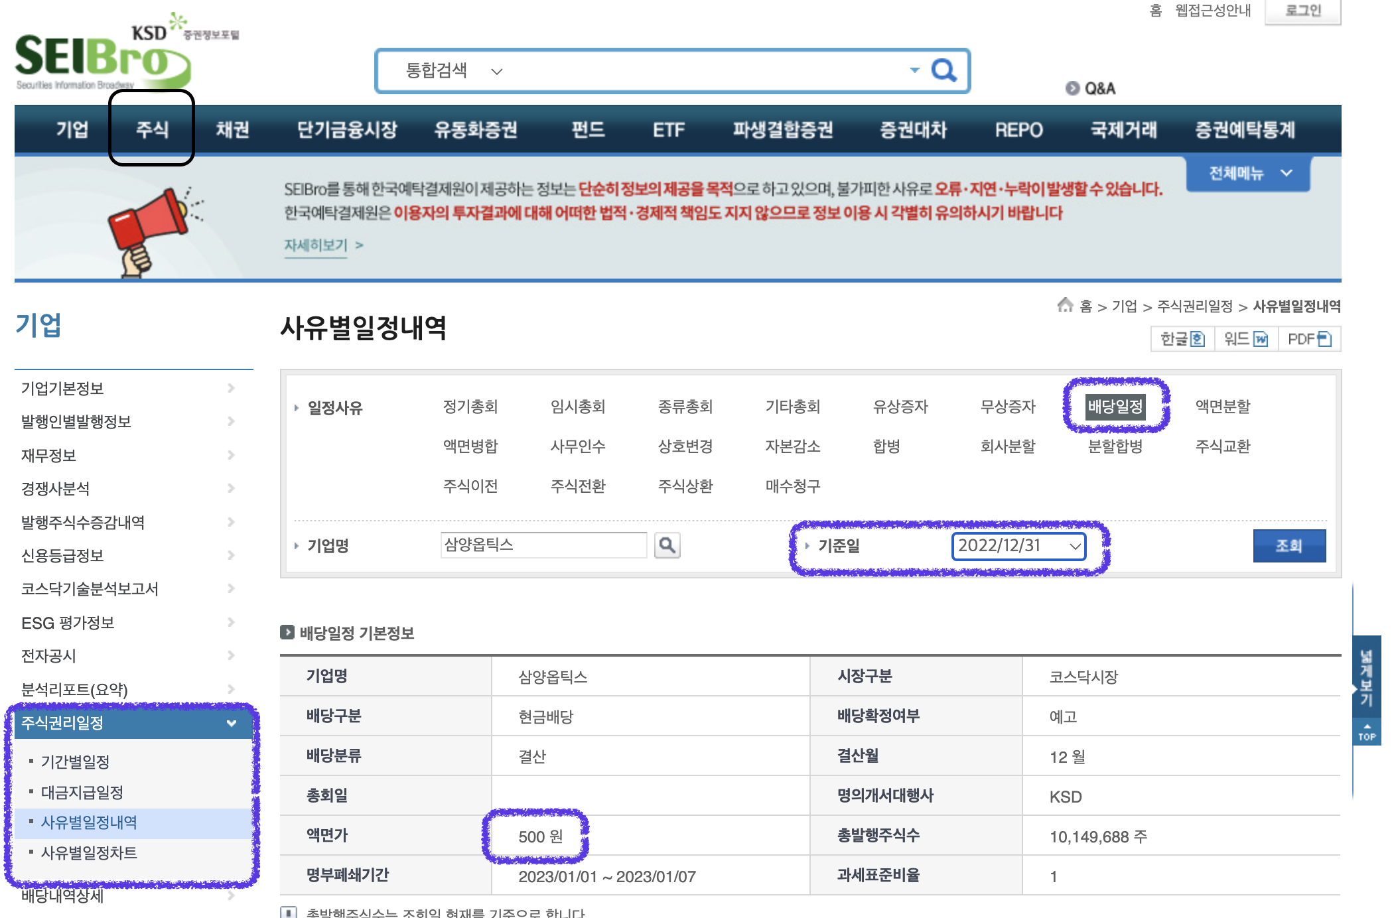This screenshot has height=918, width=1392.
Task: Open 대금지급일정 sidebar submenu
Action: tap(82, 792)
